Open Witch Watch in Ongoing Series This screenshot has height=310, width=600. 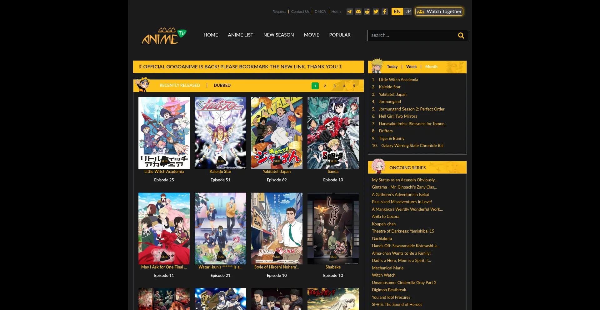(383, 275)
